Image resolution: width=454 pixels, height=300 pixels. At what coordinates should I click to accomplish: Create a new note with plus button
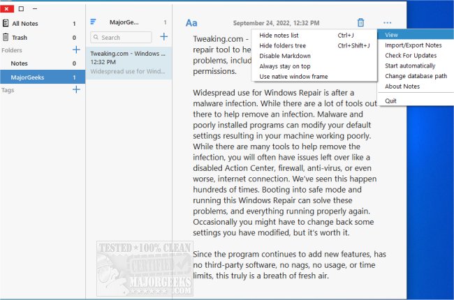tap(164, 37)
